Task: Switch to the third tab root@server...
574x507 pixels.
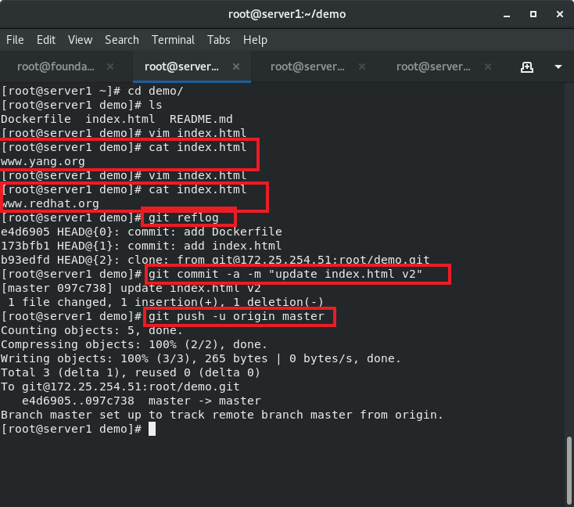Action: point(307,67)
